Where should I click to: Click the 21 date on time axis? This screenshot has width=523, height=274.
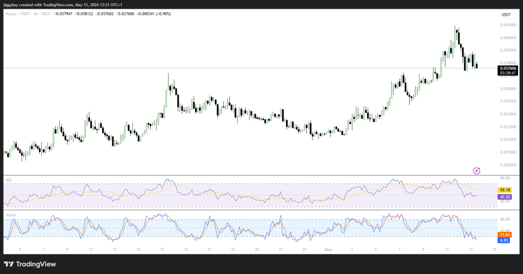(209, 250)
